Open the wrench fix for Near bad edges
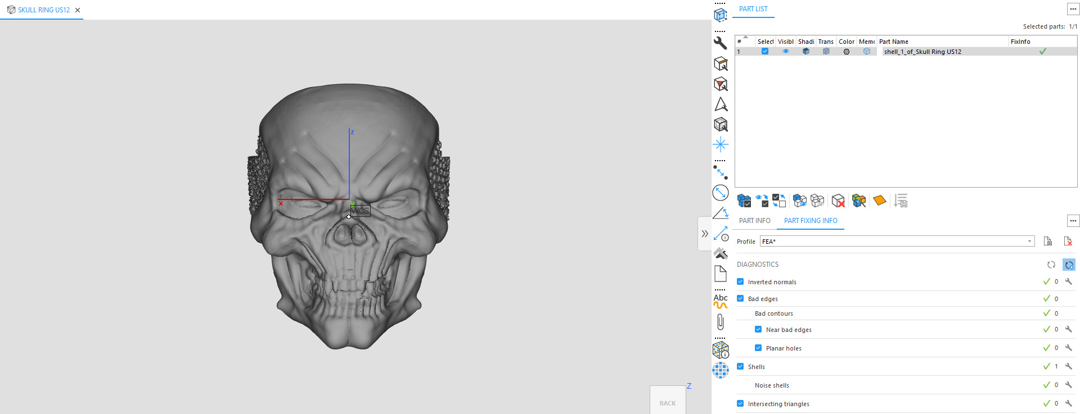Screen dimensions: 1080x414 tap(1069, 329)
